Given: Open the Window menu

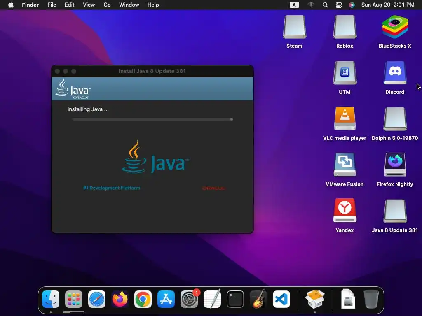Looking at the screenshot, I should (129, 5).
